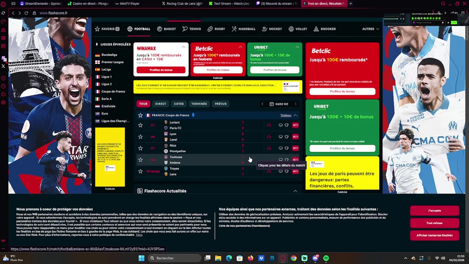The width and height of the screenshot is (469, 264).
Task: Select the TERMINÉS filter tab
Action: click(199, 104)
